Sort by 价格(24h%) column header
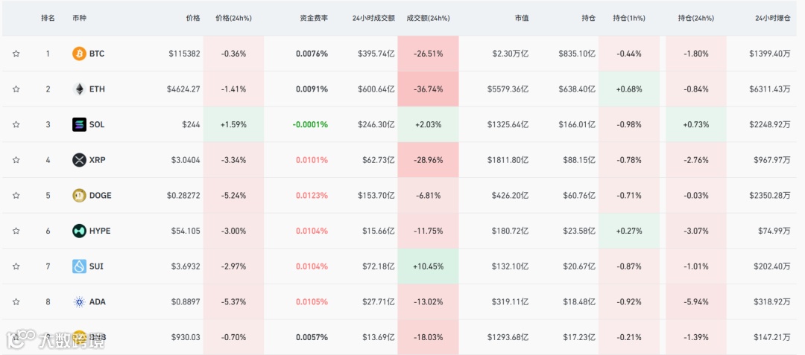Image resolution: width=805 pixels, height=355 pixels. [233, 18]
